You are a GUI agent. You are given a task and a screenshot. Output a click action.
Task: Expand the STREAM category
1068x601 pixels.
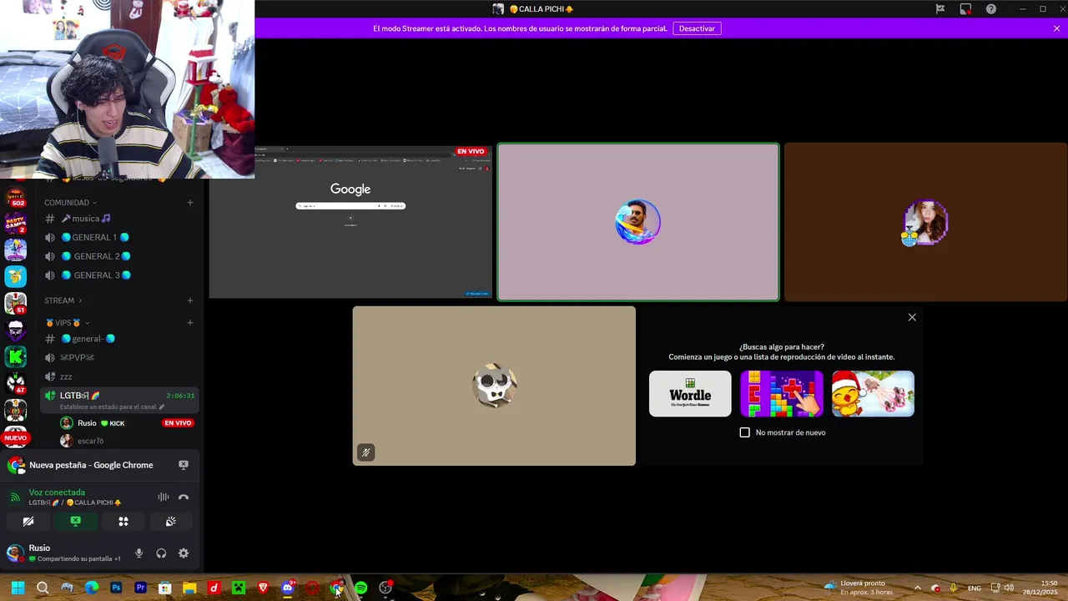pos(63,300)
